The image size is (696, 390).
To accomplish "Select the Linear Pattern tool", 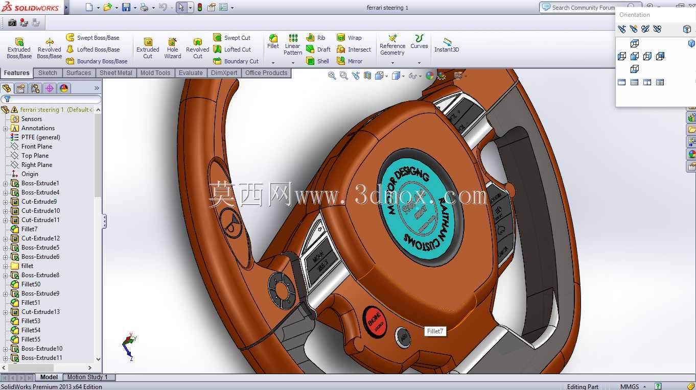I will tap(293, 45).
